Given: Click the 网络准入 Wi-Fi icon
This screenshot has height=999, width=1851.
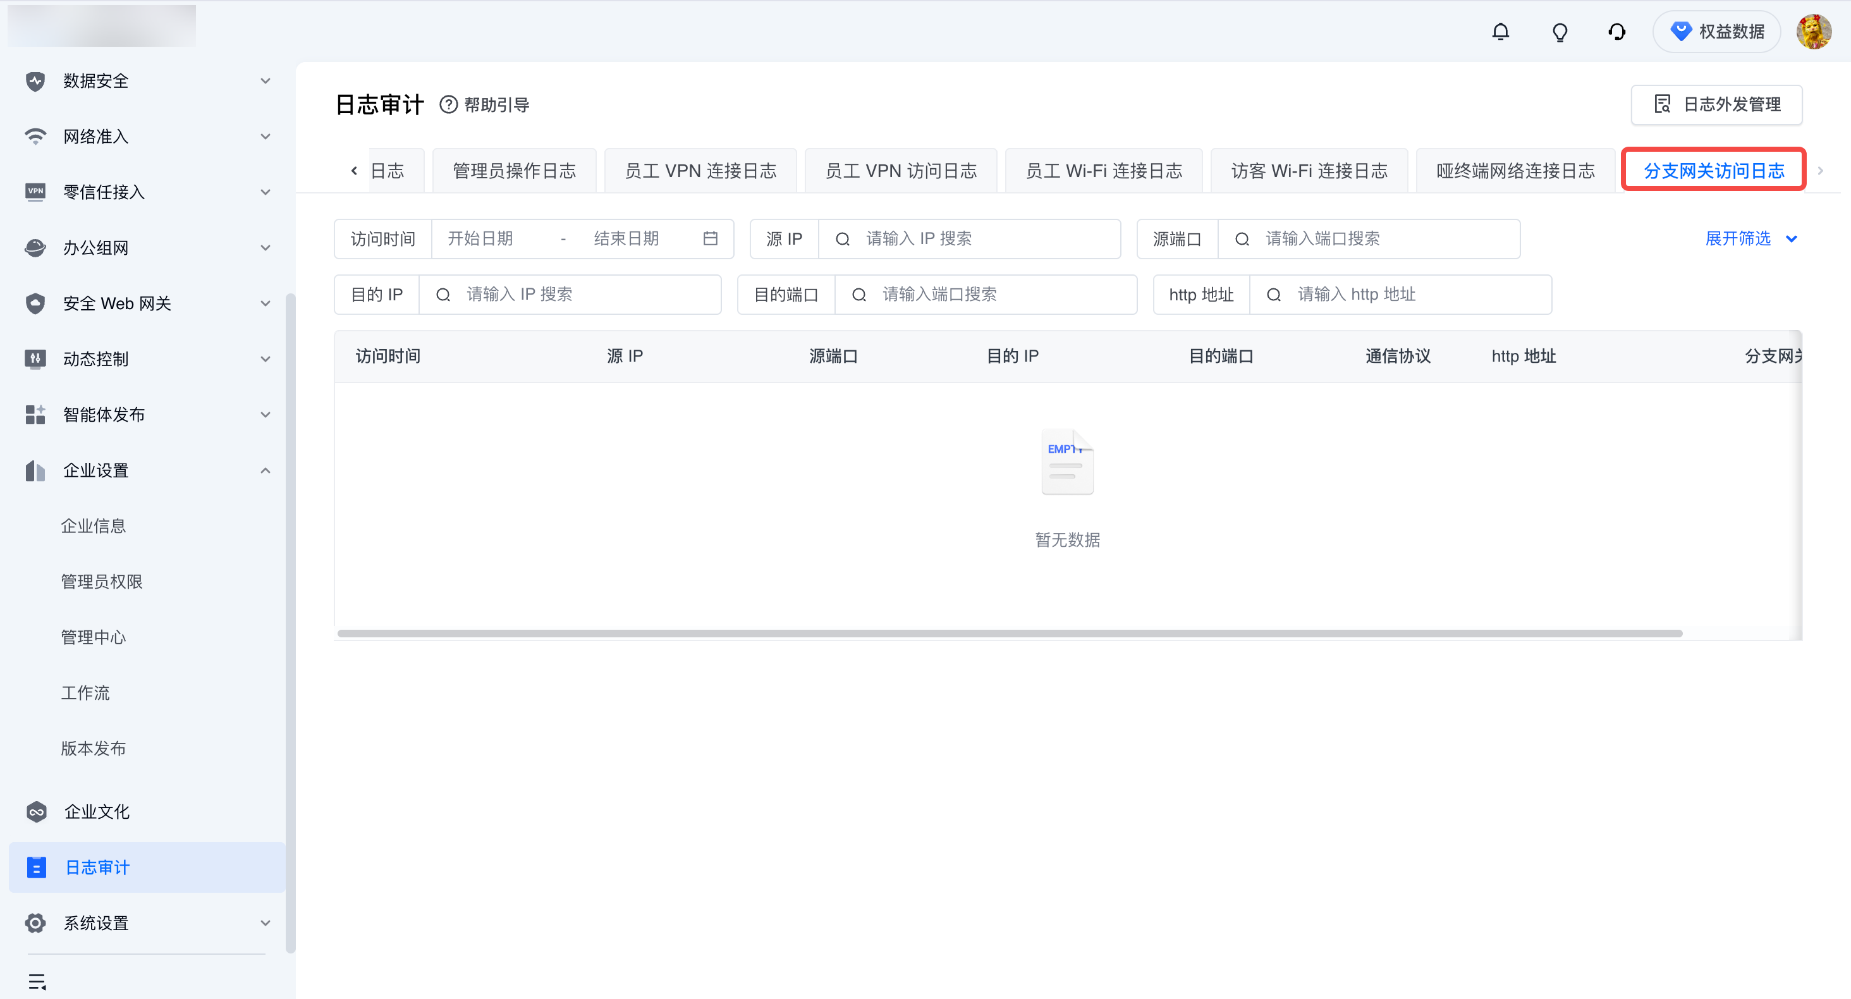Looking at the screenshot, I should tap(35, 137).
